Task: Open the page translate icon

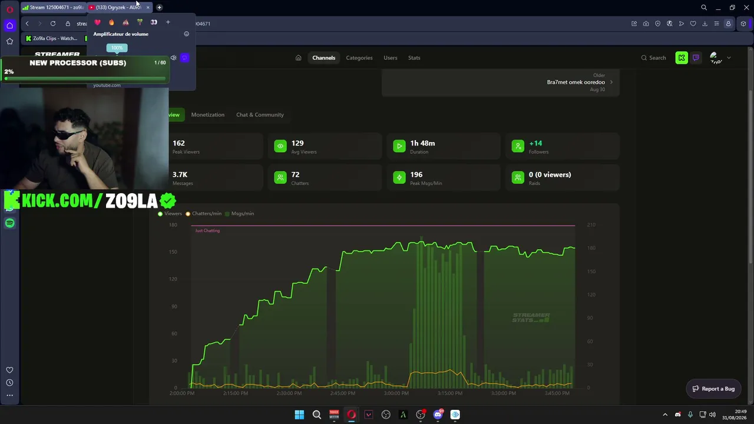Action: coord(670,24)
